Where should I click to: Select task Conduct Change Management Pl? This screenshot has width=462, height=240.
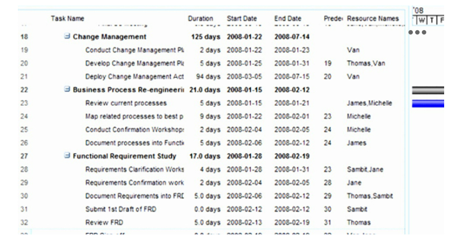coord(134,50)
